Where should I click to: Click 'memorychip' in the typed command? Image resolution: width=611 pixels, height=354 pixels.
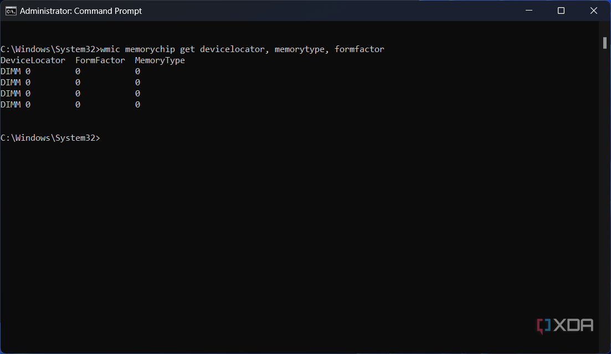(x=150, y=49)
